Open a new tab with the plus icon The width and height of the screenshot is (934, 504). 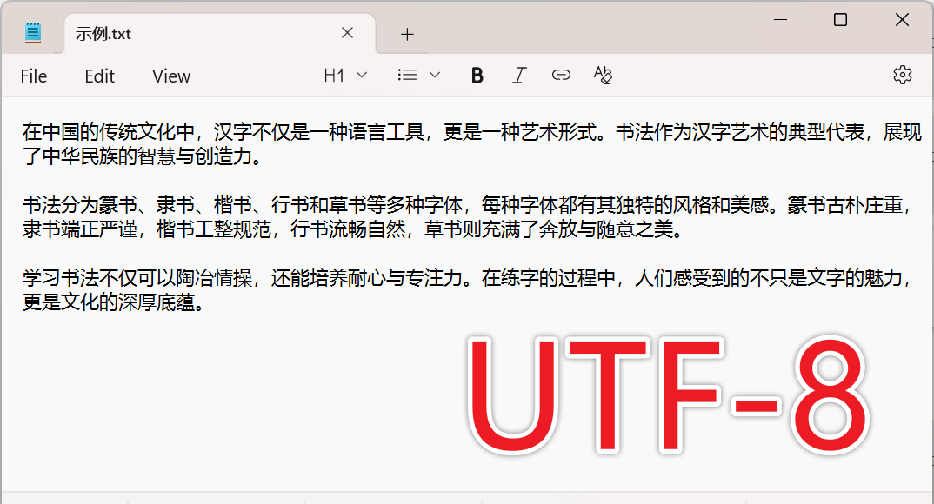pyautogui.click(x=406, y=33)
